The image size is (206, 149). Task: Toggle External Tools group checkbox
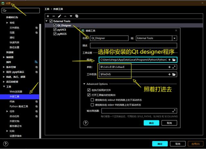point(51,21)
